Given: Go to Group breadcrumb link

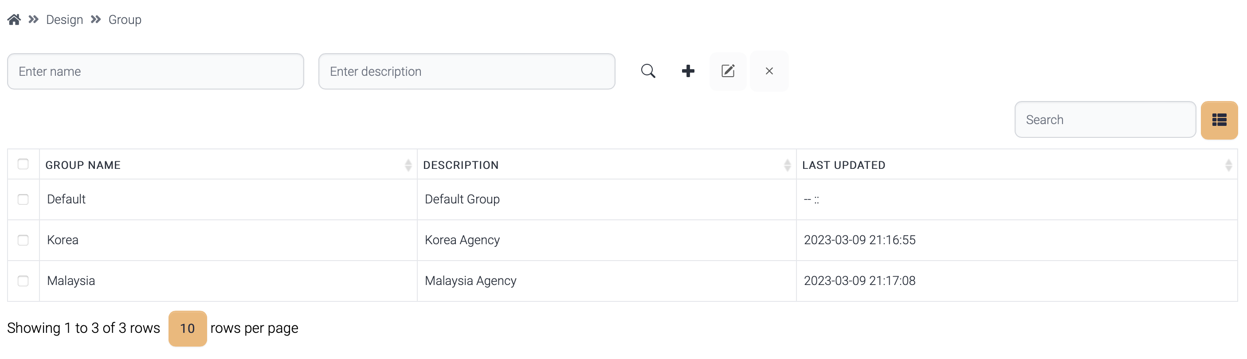Looking at the screenshot, I should coord(125,20).
